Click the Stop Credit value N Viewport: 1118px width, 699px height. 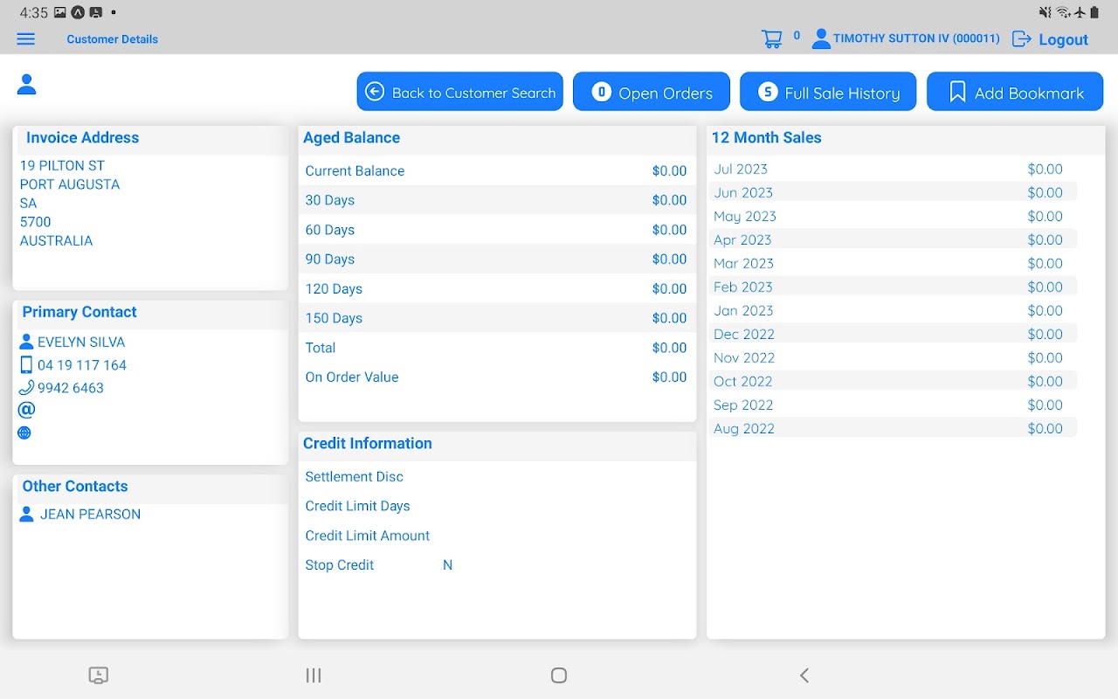point(447,565)
